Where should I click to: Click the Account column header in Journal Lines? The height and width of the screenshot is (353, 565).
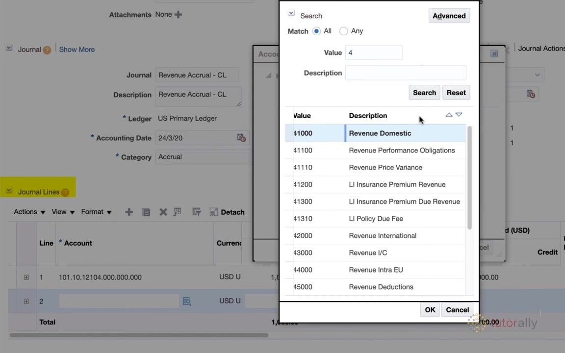click(78, 243)
